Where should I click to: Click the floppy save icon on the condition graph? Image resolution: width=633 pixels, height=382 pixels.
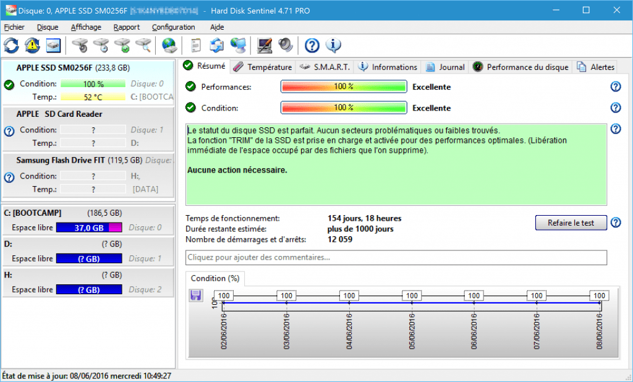(x=196, y=295)
